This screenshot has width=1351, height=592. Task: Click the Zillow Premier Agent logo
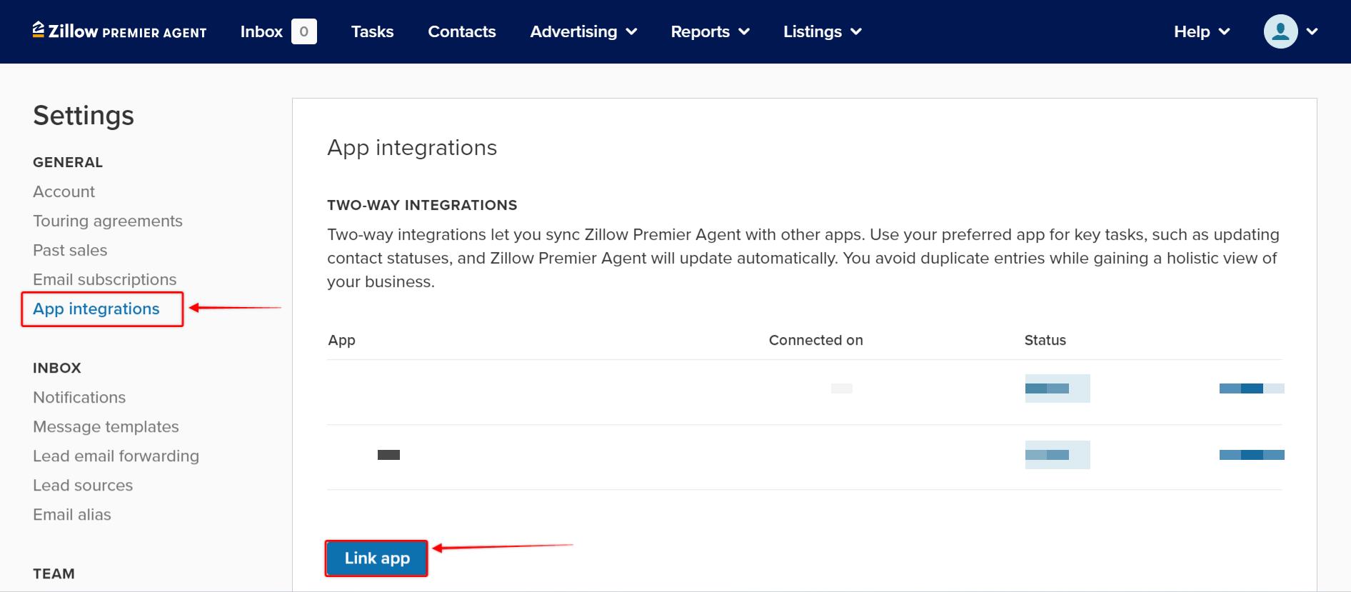coord(119,31)
